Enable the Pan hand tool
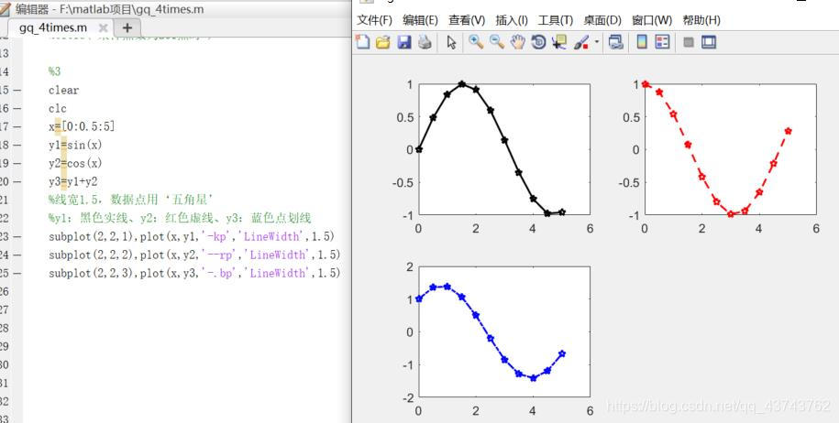Image resolution: width=839 pixels, height=423 pixels. pos(517,42)
